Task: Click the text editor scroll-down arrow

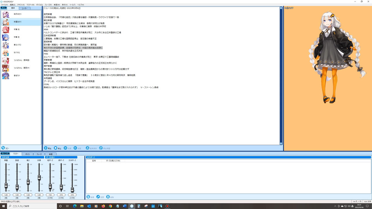Action: 281,144
